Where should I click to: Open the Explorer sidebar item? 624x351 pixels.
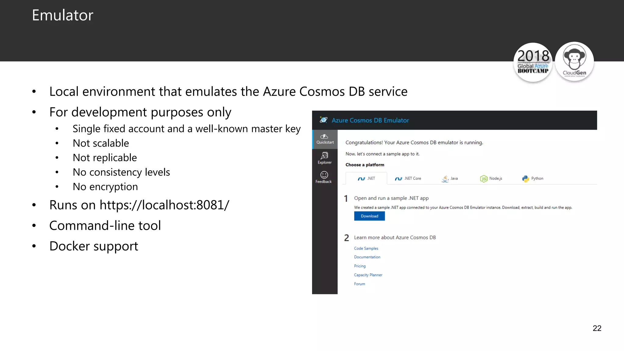tap(324, 158)
